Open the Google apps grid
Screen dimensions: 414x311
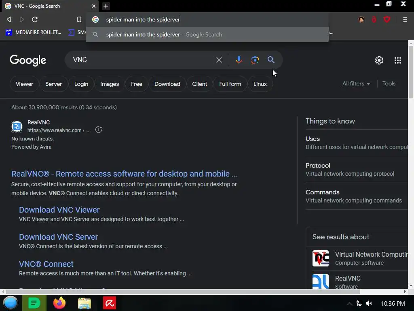tap(398, 60)
